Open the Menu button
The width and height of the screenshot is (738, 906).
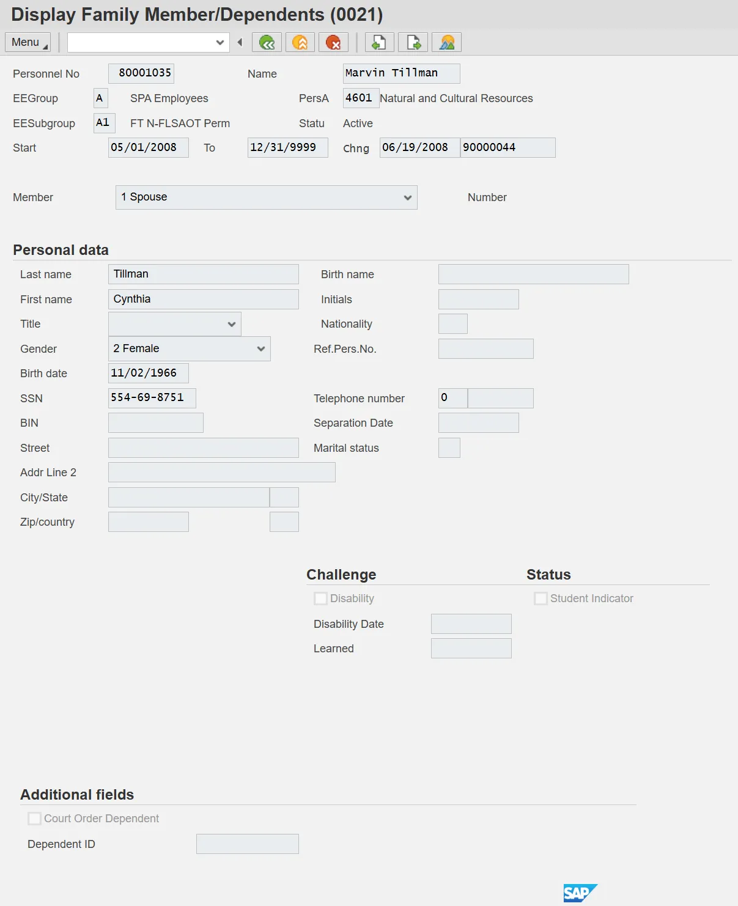tap(28, 42)
